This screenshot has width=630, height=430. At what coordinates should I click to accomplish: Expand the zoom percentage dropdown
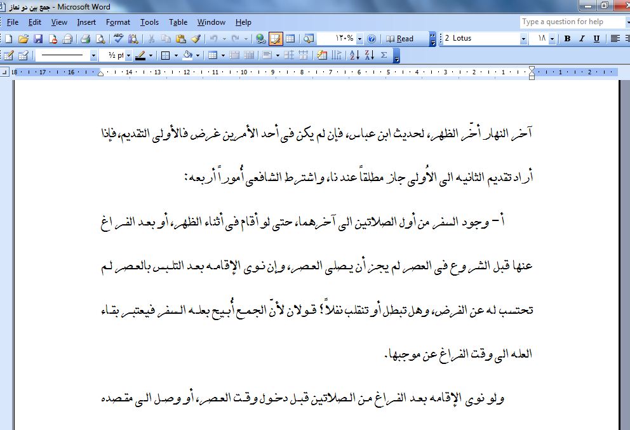(x=359, y=39)
